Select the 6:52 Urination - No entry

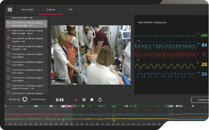pyautogui.click(x=26, y=48)
